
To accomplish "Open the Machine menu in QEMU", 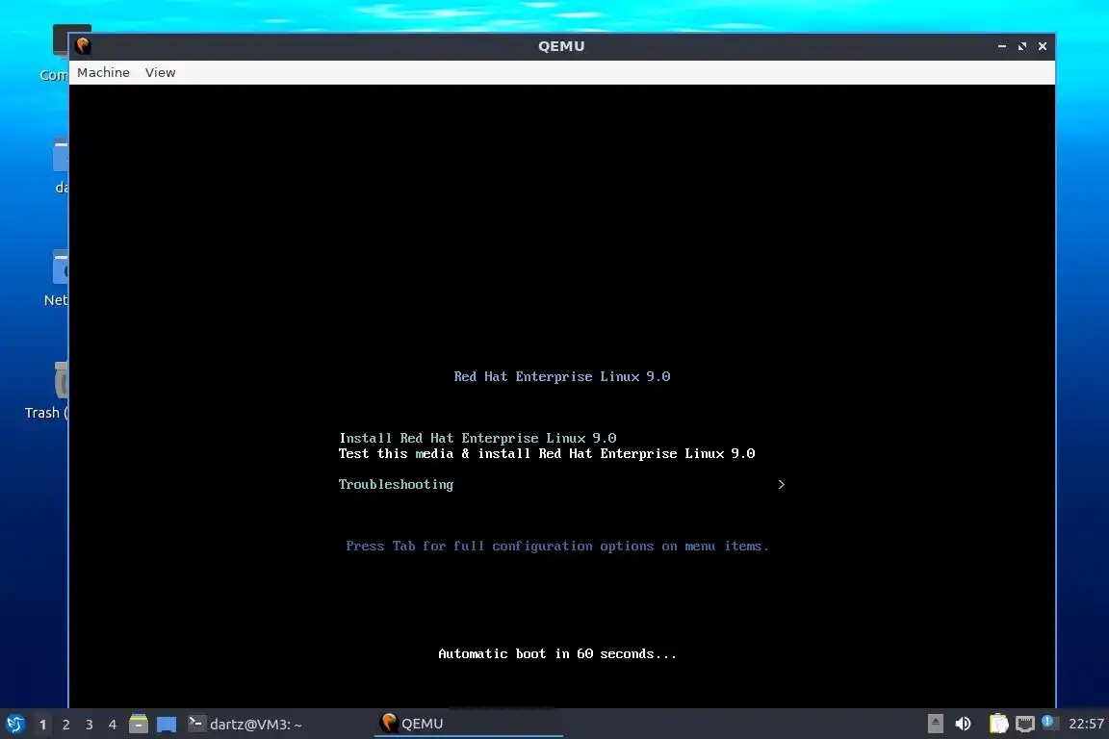I will click(103, 73).
